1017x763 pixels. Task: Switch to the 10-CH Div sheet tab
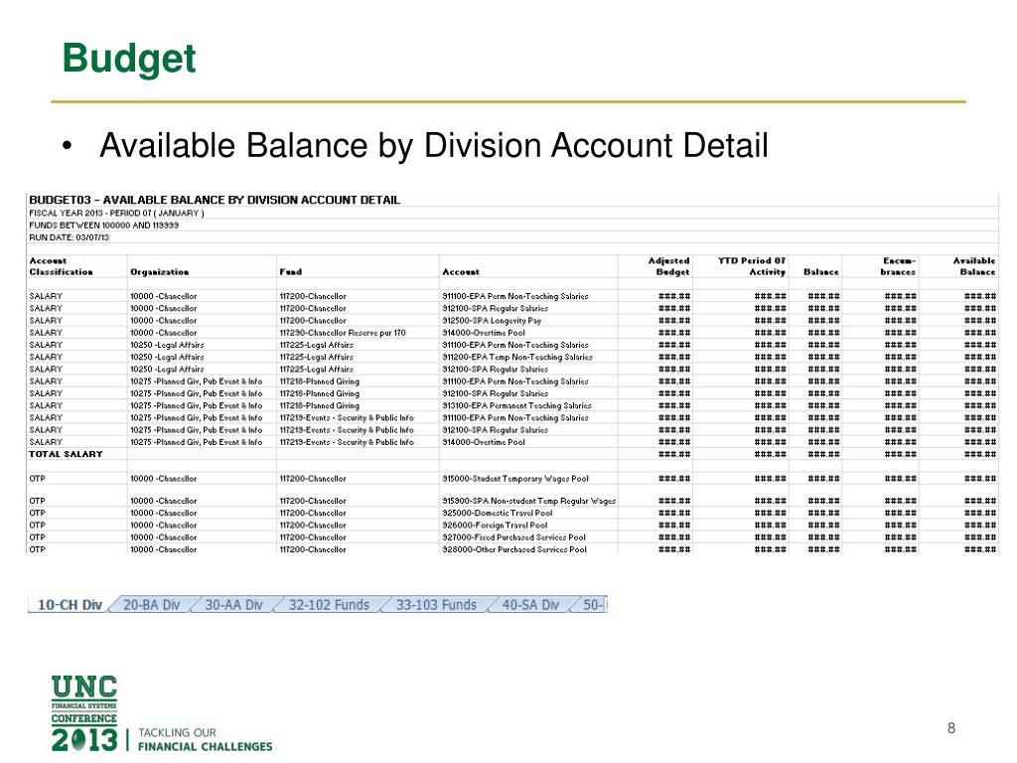(70, 605)
